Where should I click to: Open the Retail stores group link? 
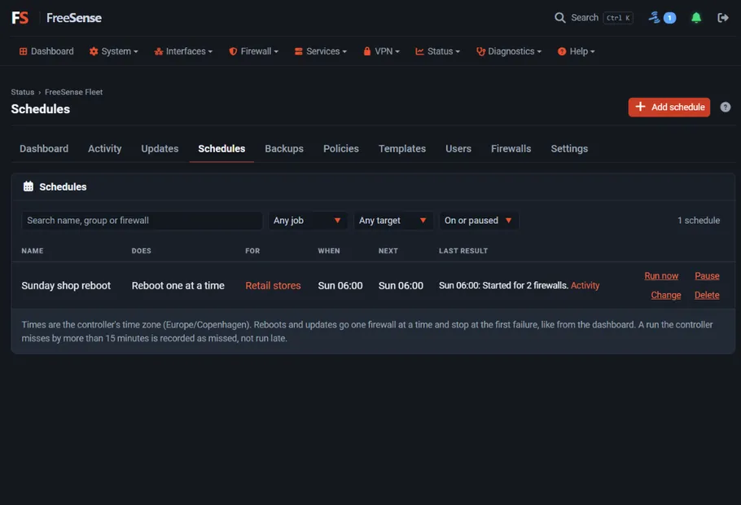click(273, 286)
